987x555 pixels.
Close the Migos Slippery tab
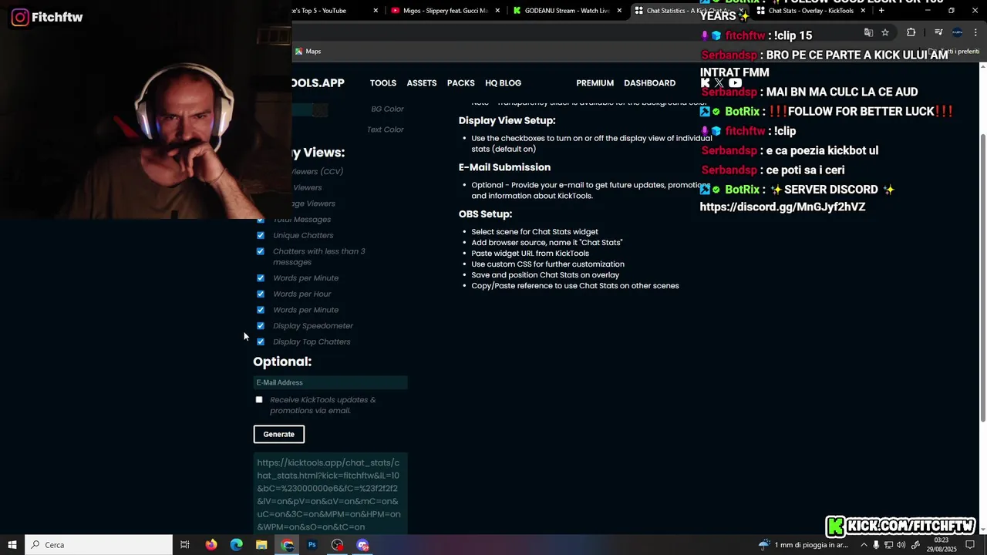tap(497, 11)
